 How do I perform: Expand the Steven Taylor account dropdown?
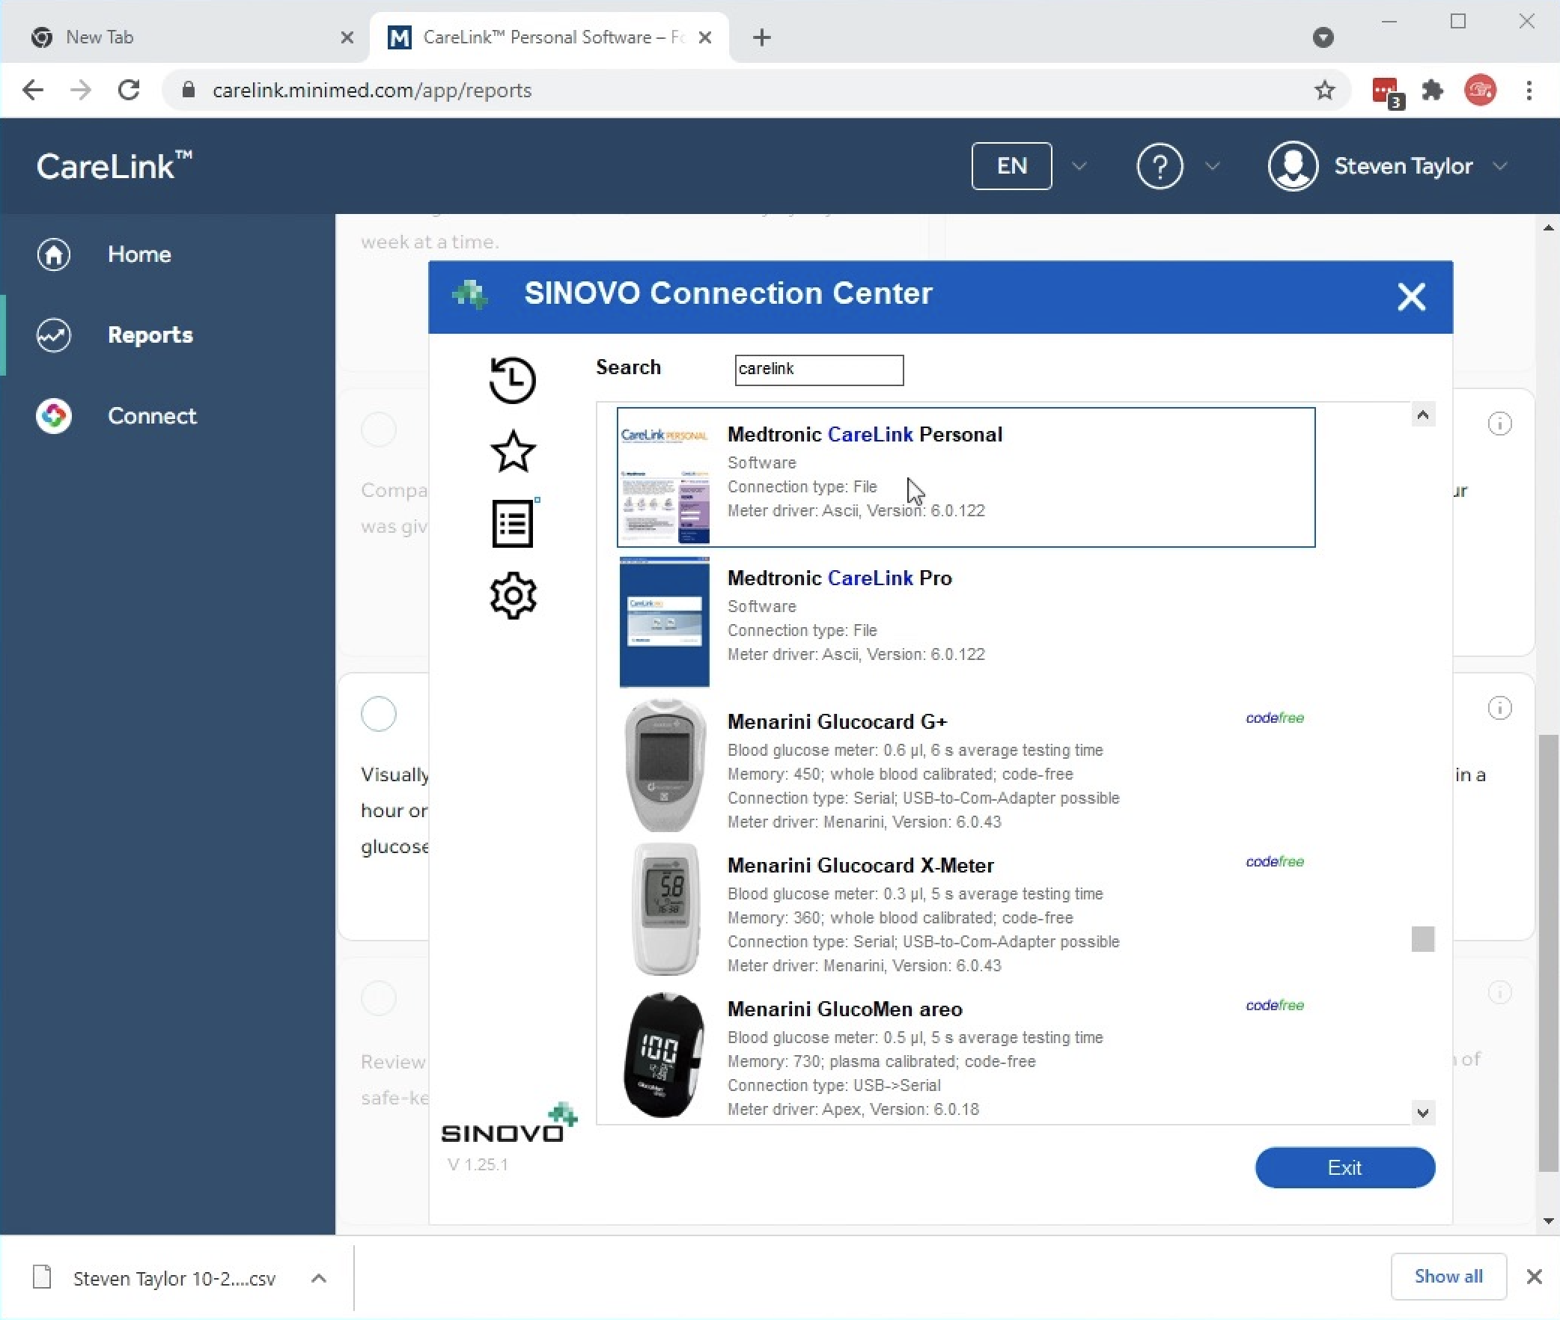1499,166
